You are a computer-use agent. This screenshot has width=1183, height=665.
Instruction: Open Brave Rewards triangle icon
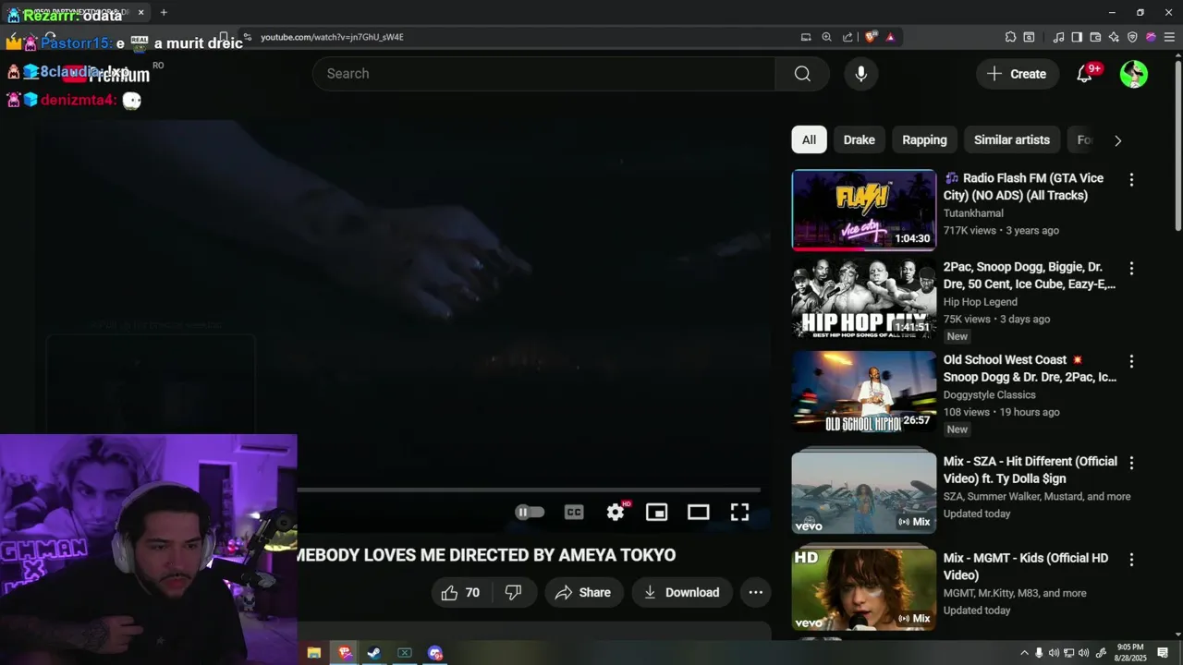pyautogui.click(x=890, y=37)
